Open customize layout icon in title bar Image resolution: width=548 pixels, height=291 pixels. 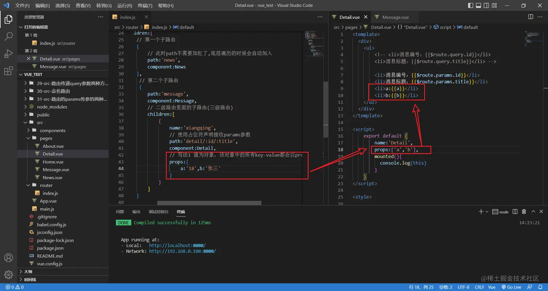(494, 5)
